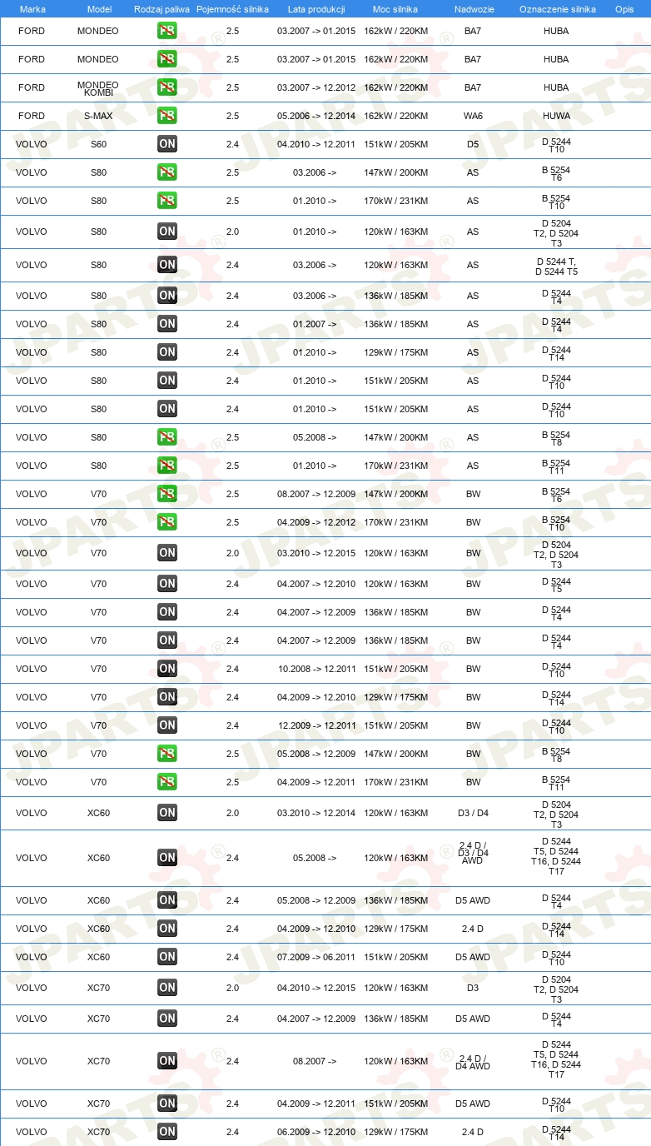Image resolution: width=651 pixels, height=1146 pixels.
Task: Click petrol icon in S80 B 5254 T10 row
Action: pos(167,201)
